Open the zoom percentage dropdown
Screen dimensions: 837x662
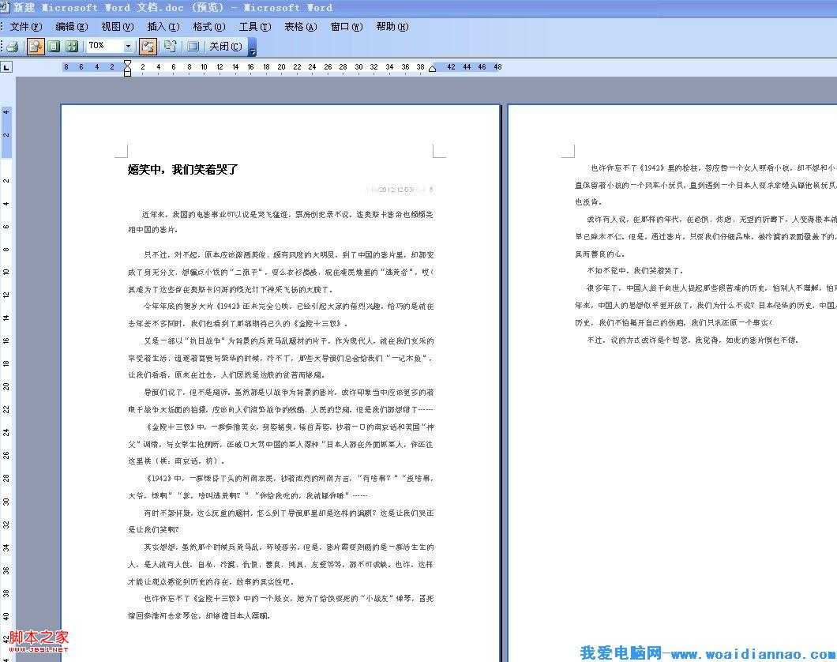click(128, 46)
